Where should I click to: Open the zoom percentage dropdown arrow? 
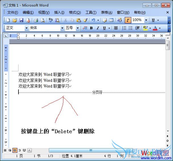click(x=146, y=20)
